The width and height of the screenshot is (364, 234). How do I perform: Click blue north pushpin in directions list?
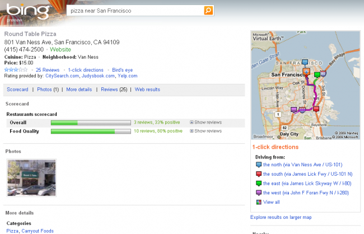coord(259,165)
